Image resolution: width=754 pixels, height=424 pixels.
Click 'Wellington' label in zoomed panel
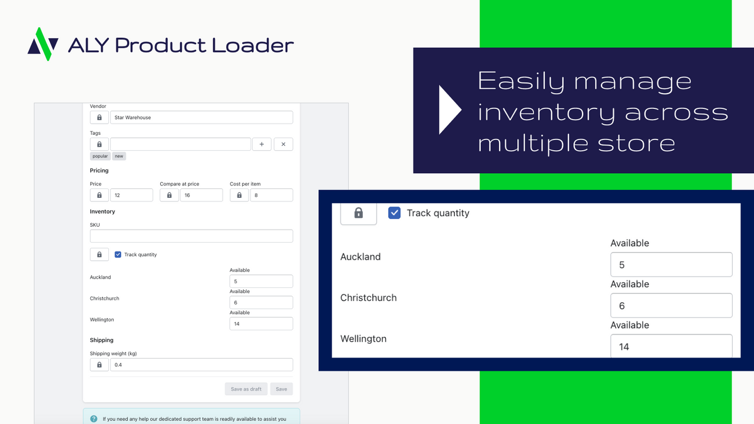click(363, 339)
